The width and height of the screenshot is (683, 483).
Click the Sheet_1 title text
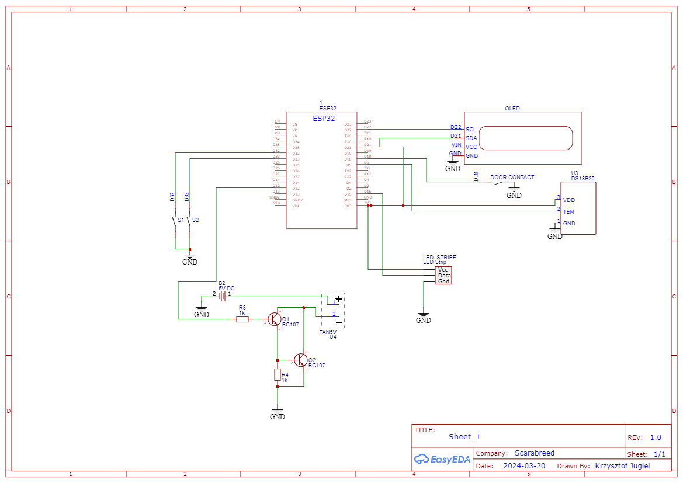[464, 436]
